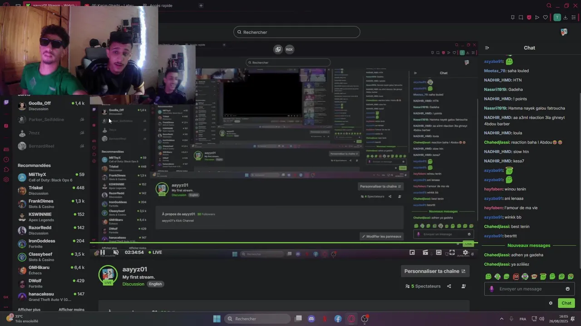Share the stream with share icon
This screenshot has height=326, width=581.
click(449, 286)
